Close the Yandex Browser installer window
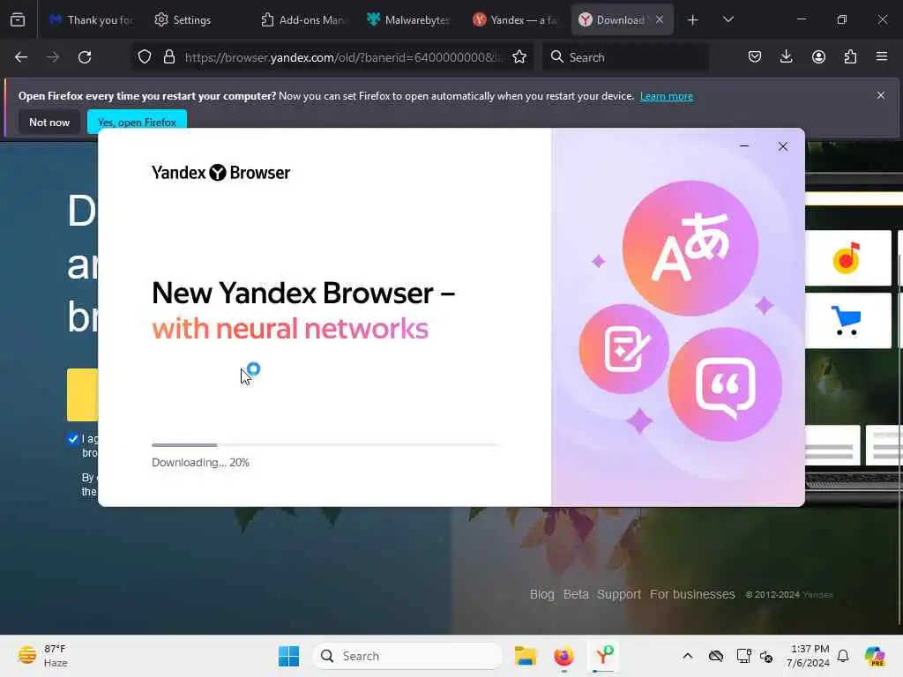903x677 pixels. pos(783,146)
